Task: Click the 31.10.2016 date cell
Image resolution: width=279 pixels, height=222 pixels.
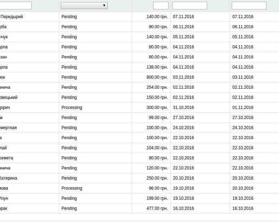Action: click(x=183, y=108)
